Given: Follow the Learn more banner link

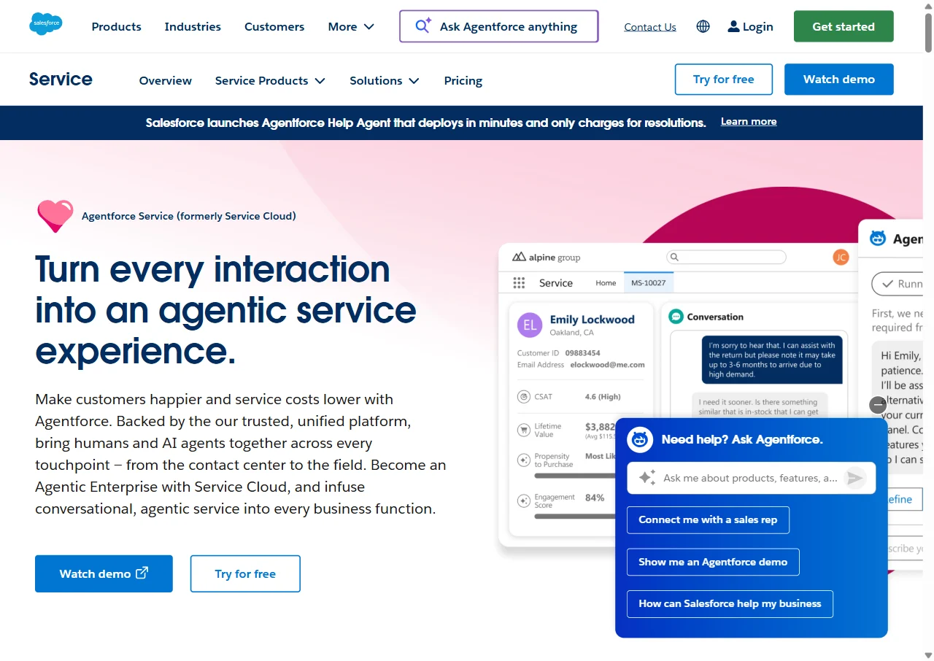Looking at the screenshot, I should 749,122.
